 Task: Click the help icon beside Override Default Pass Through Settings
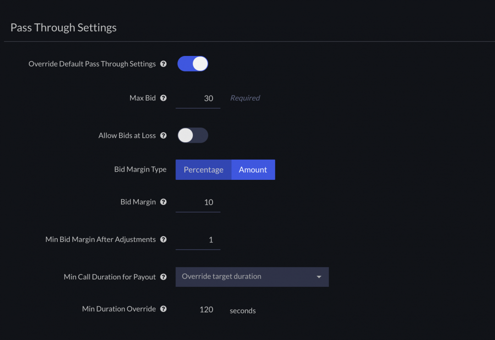coord(164,64)
